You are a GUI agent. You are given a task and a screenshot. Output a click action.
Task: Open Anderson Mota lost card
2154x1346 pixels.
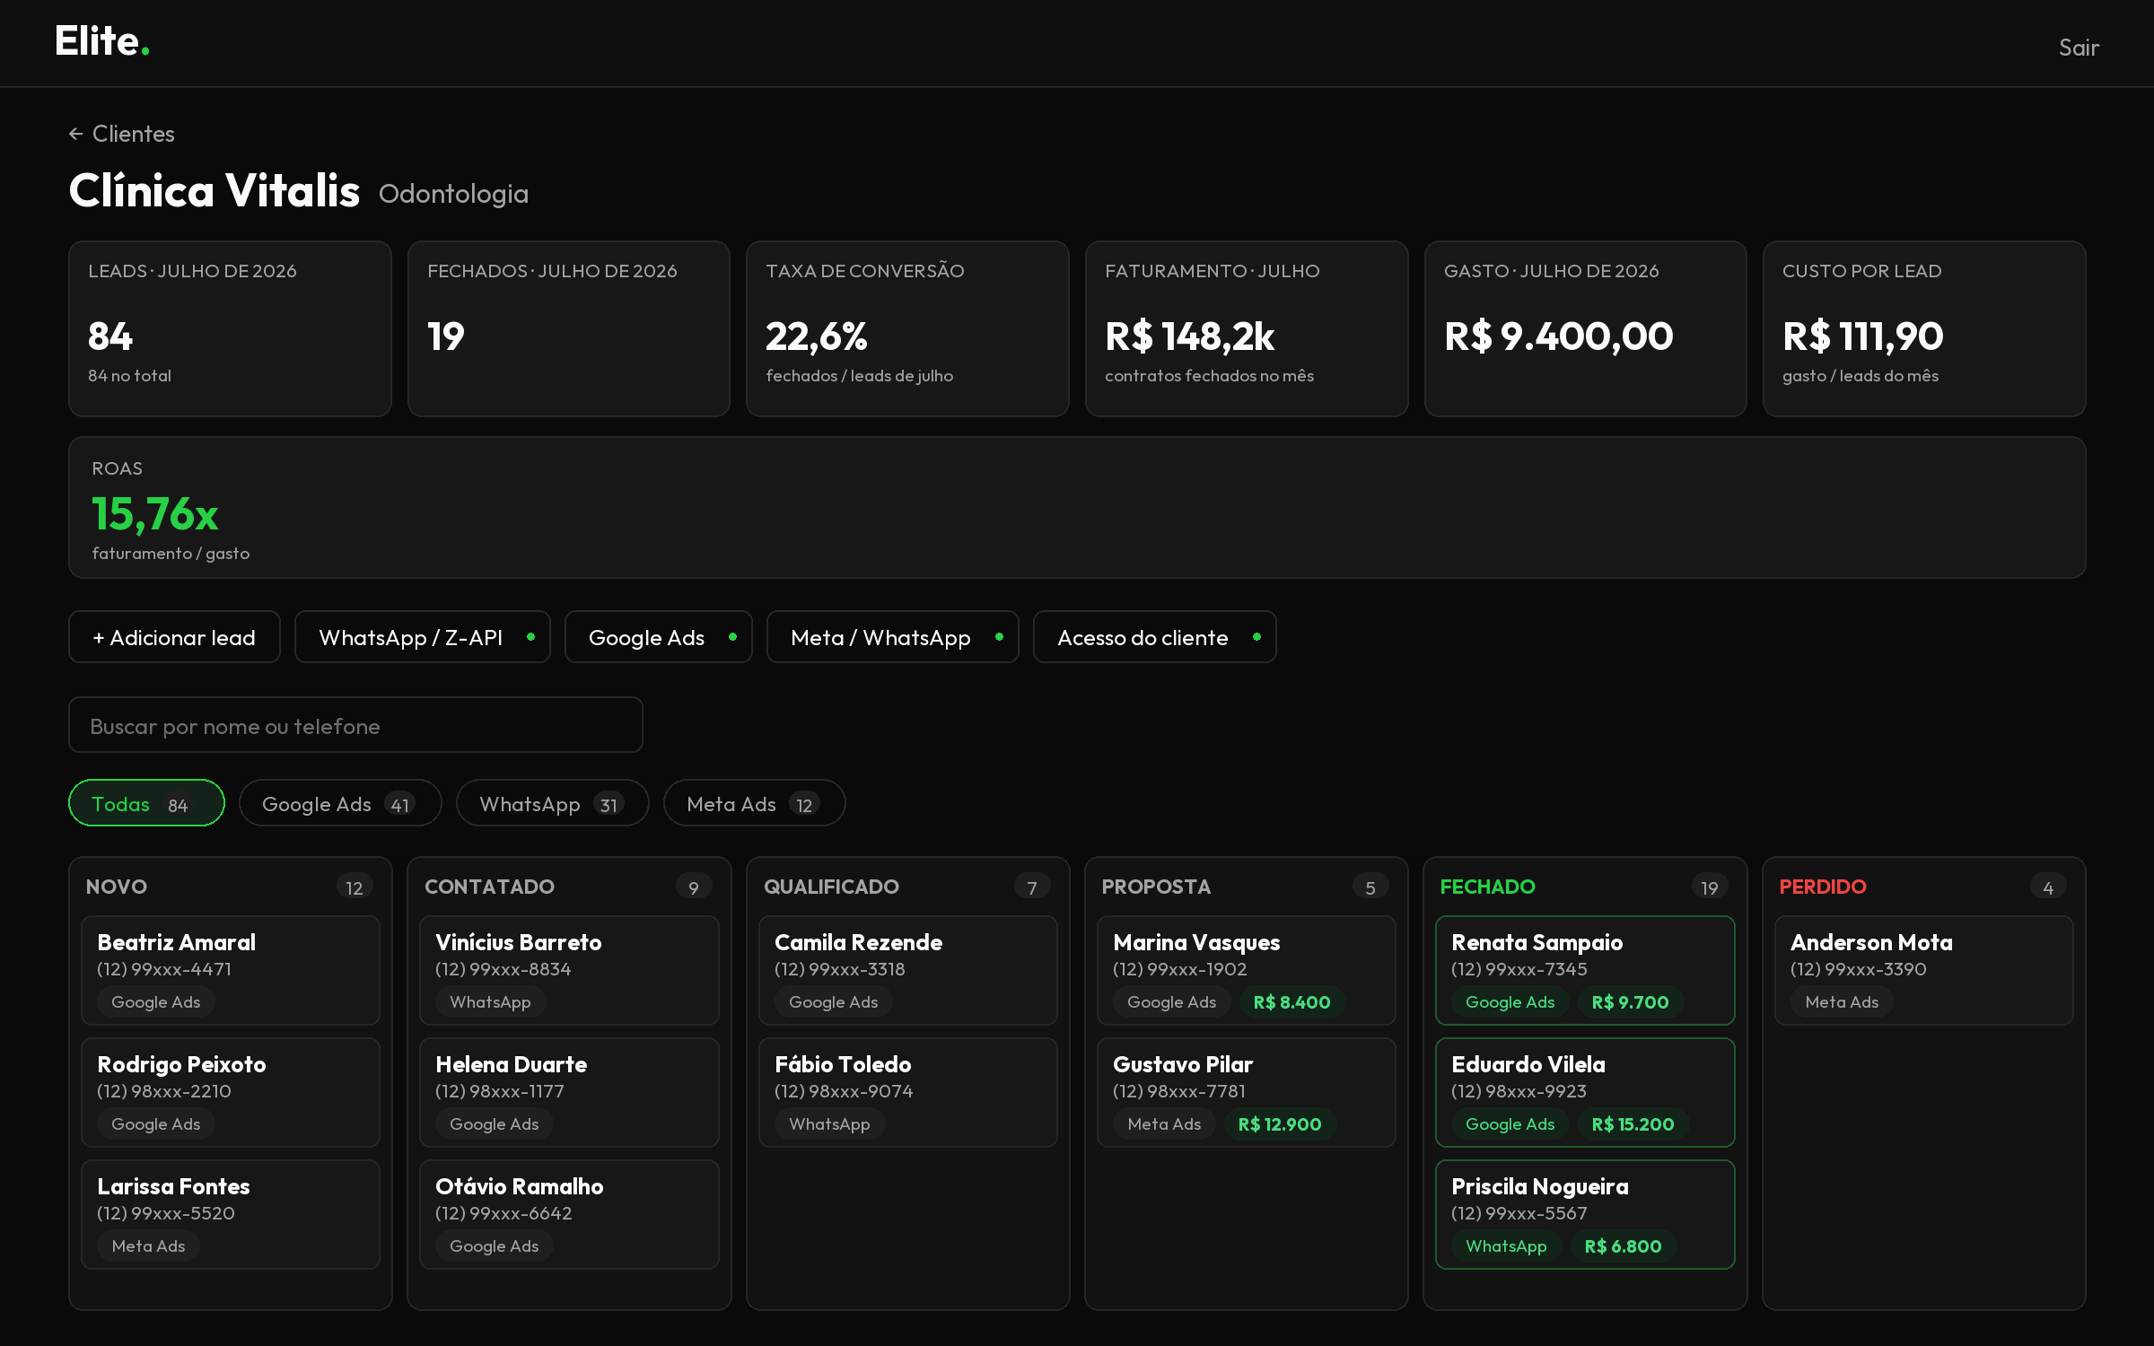pyautogui.click(x=1924, y=970)
